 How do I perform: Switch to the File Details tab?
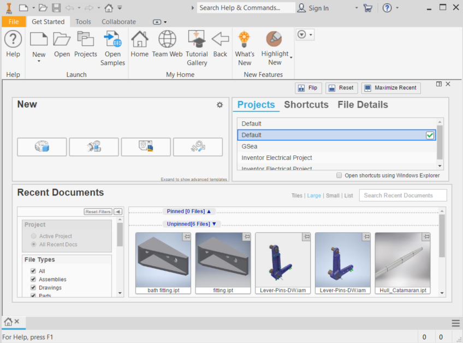(363, 104)
